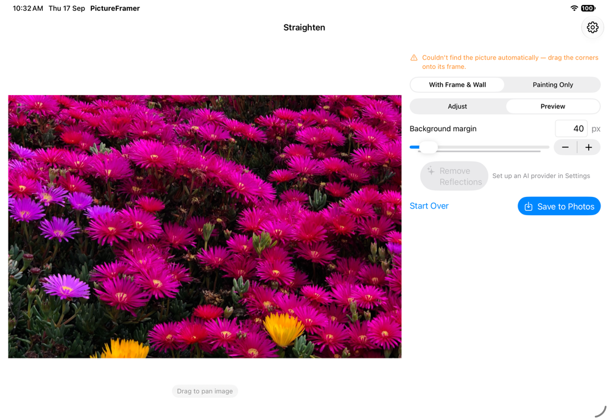Click the Thu 17 Sep date
609x420 pixels.
[67, 8]
